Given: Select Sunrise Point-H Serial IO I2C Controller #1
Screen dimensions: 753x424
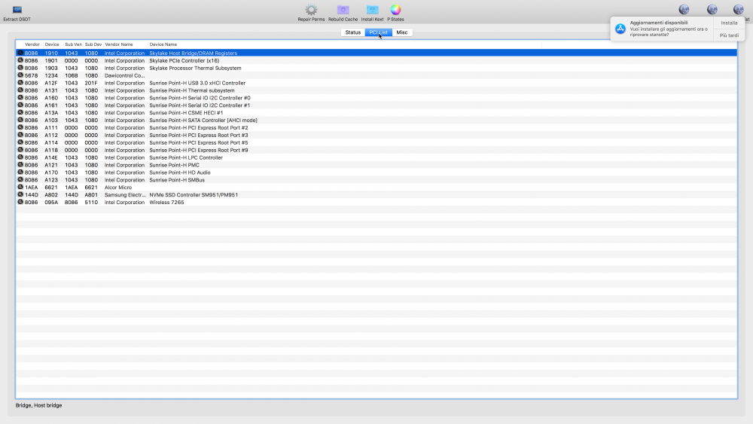Looking at the screenshot, I should [x=200, y=105].
